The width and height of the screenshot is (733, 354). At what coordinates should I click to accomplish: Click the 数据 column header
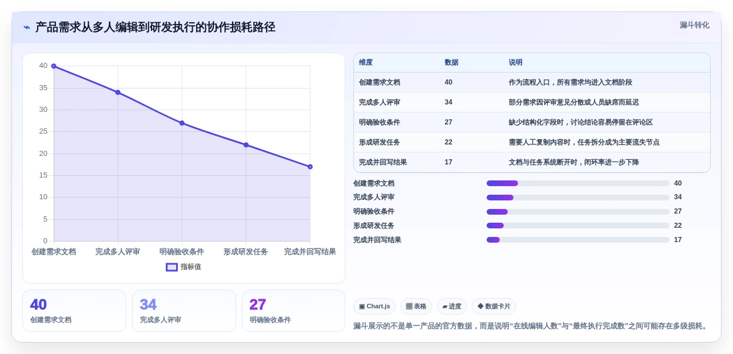point(452,62)
